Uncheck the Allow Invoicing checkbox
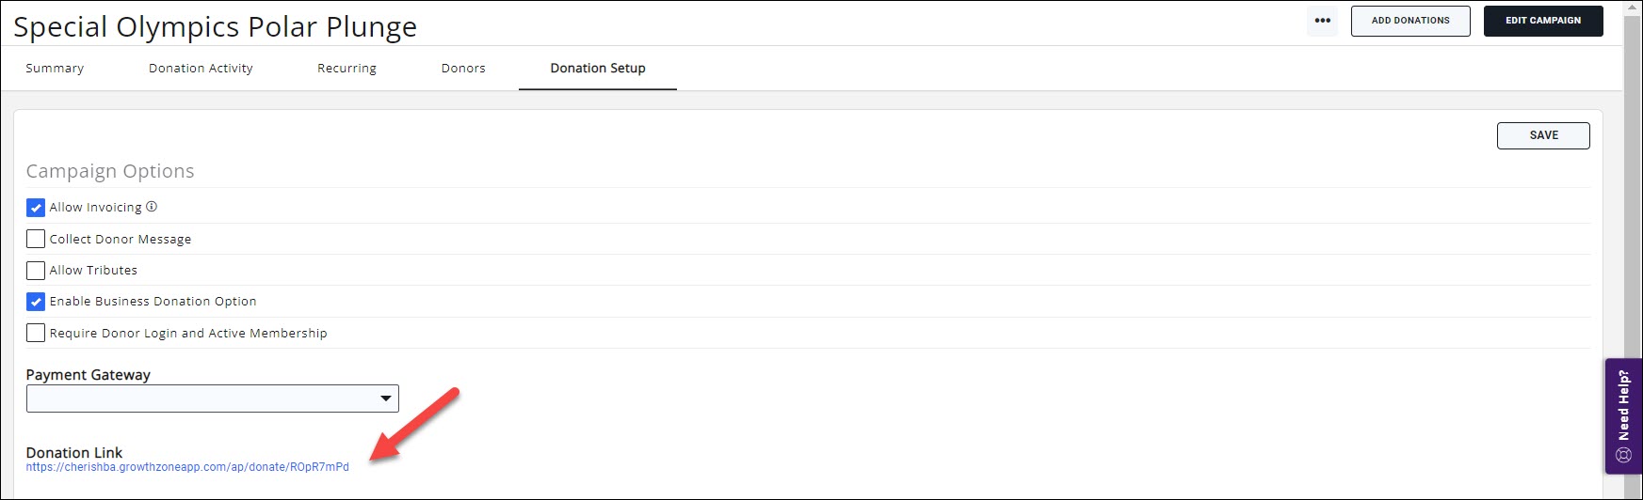The image size is (1643, 500). tap(36, 208)
